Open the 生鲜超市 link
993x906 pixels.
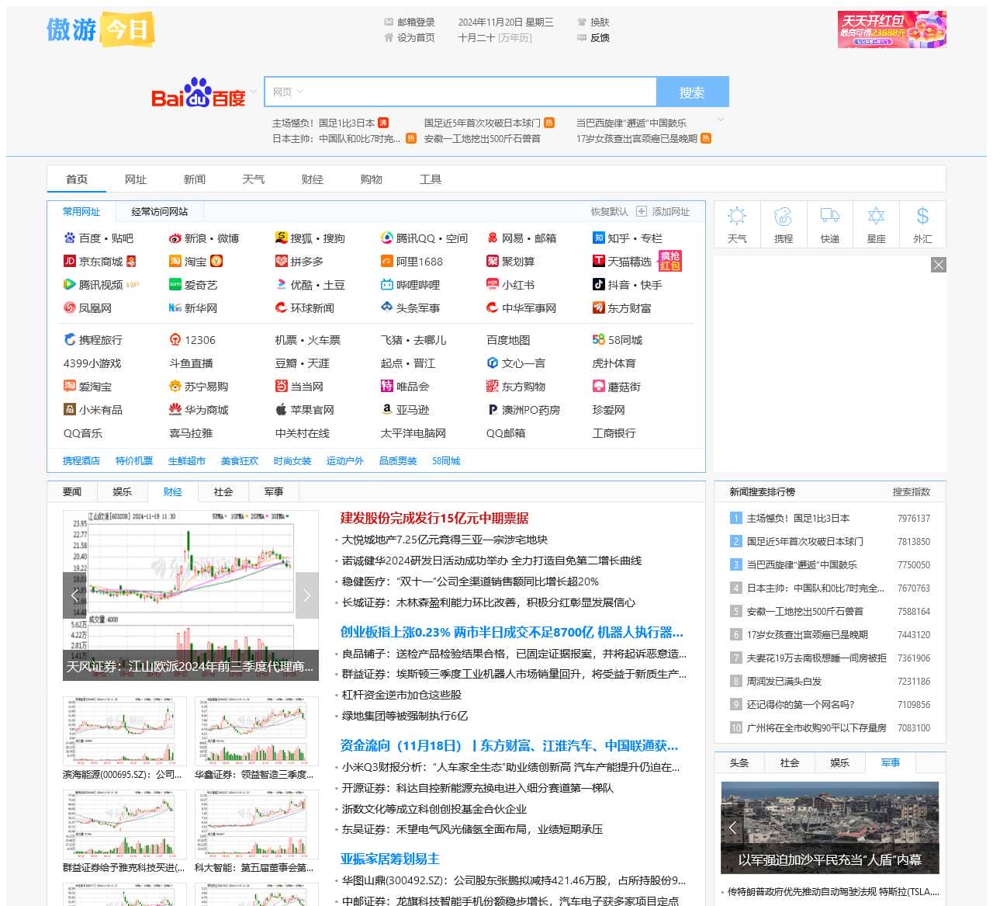click(x=187, y=460)
